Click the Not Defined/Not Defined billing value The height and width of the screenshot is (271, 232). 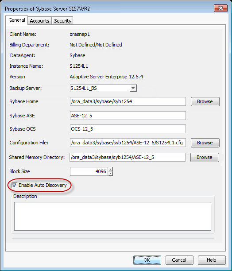96,45
